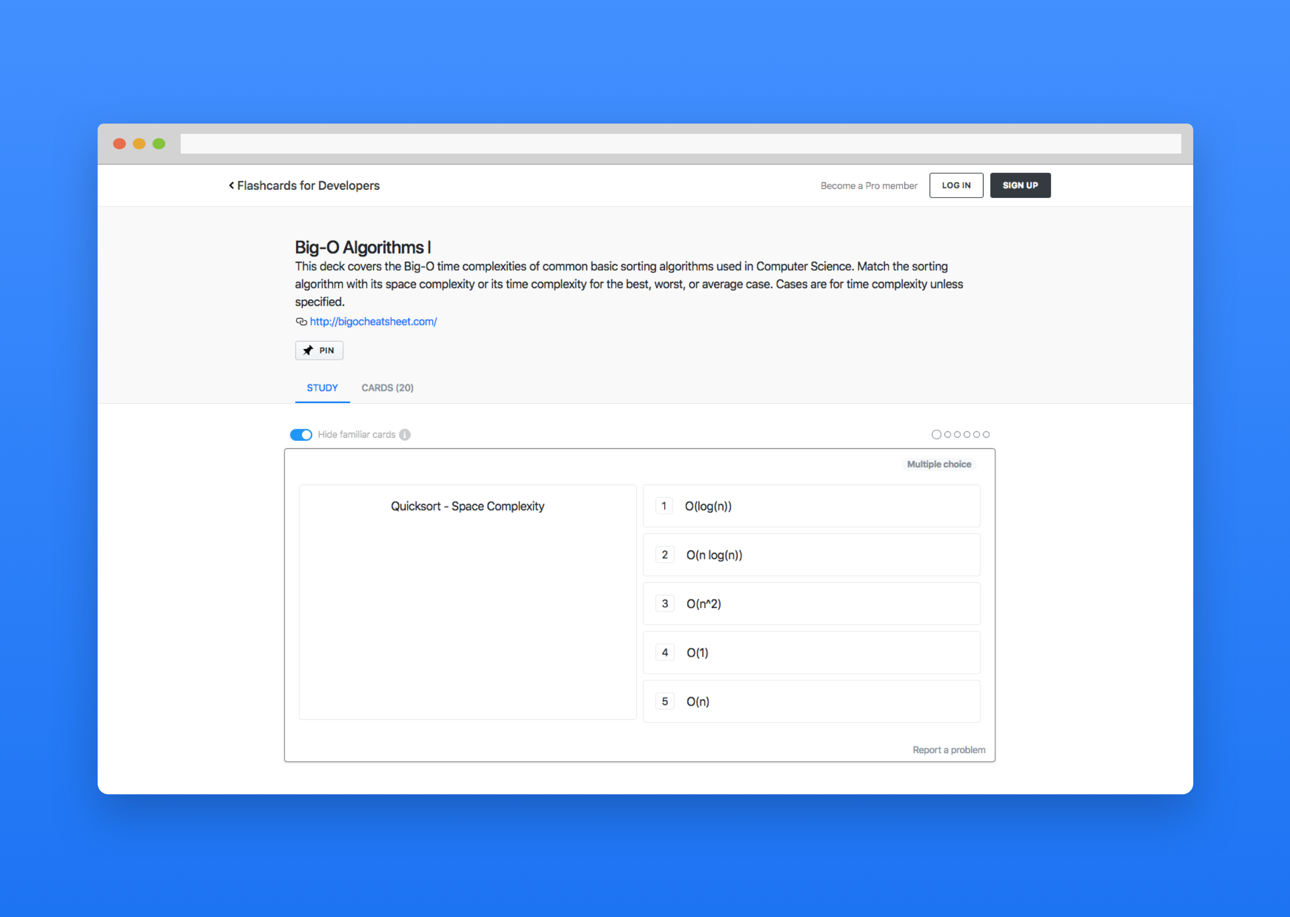Click the red close window dot

pos(119,143)
